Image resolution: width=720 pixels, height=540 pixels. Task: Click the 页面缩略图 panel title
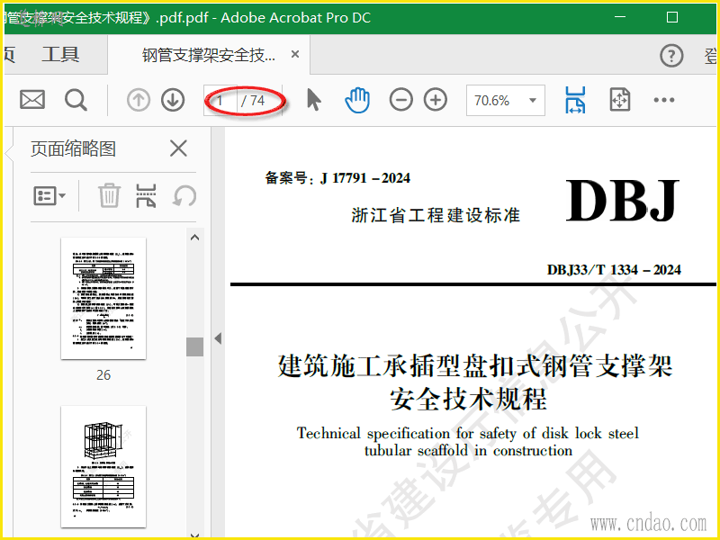point(74,148)
